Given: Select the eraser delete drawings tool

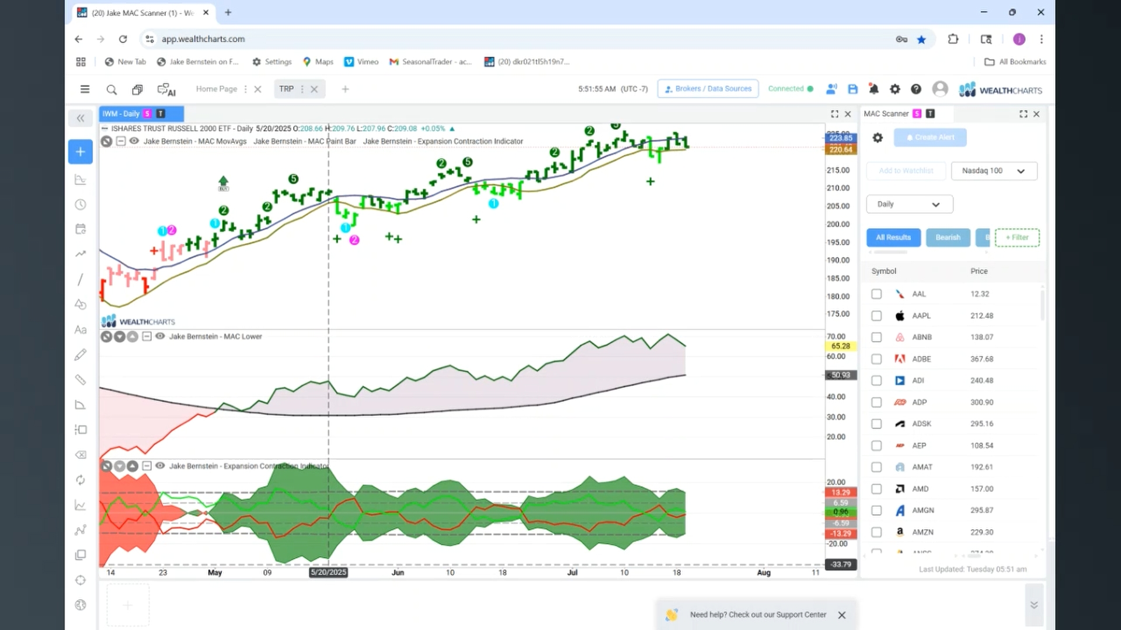Looking at the screenshot, I should tap(81, 454).
